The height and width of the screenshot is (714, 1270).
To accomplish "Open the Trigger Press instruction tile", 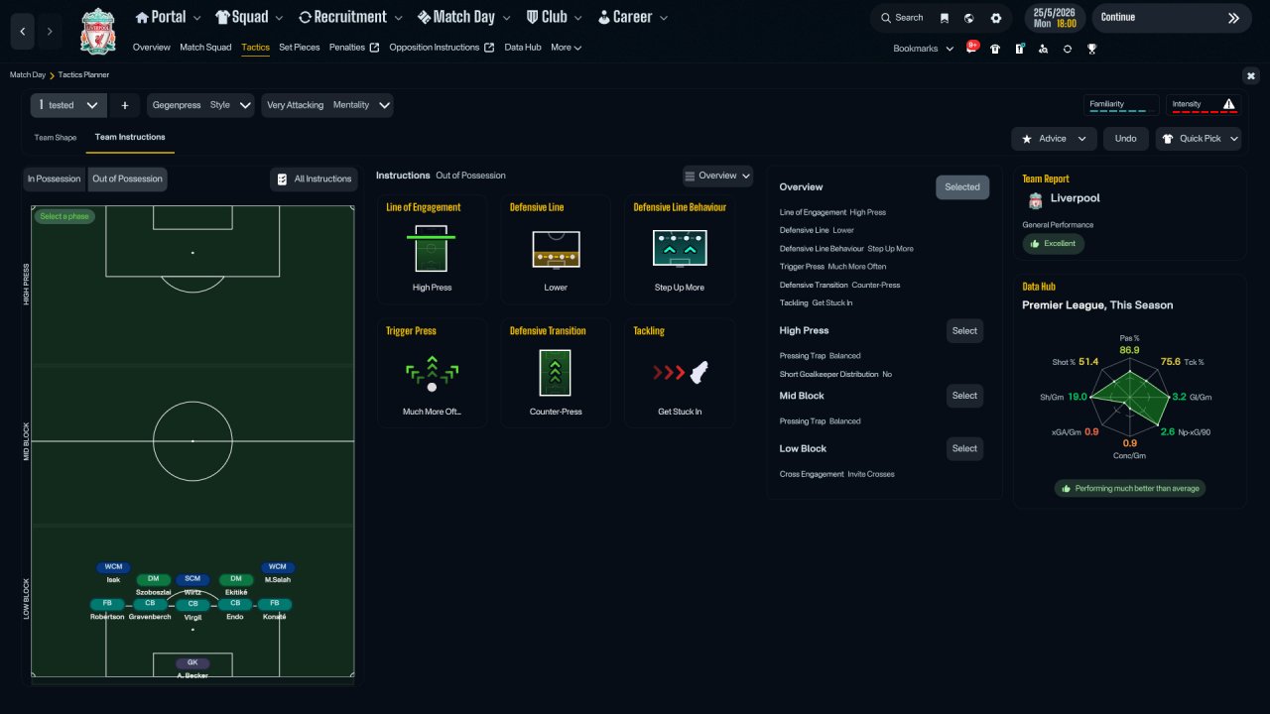I will [x=432, y=373].
